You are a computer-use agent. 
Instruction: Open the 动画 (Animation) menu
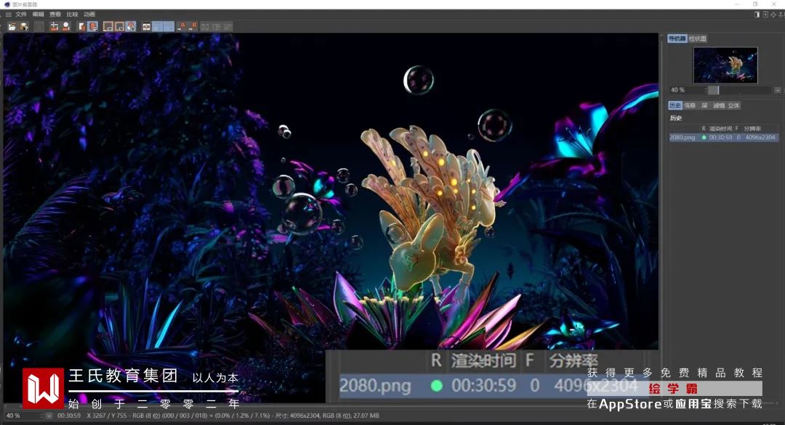pyautogui.click(x=89, y=15)
